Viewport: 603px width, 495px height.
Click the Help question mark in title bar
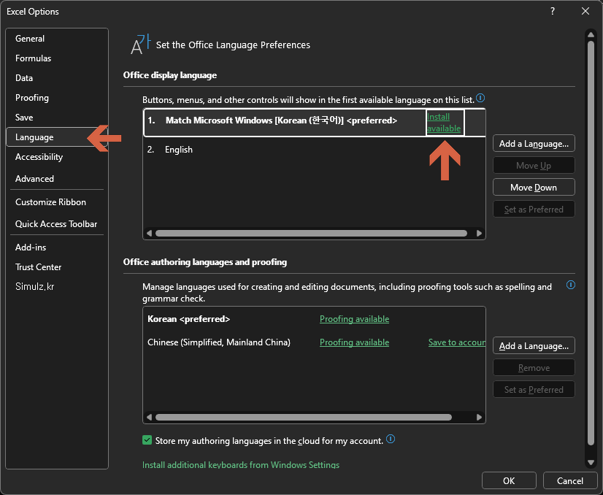coord(553,11)
